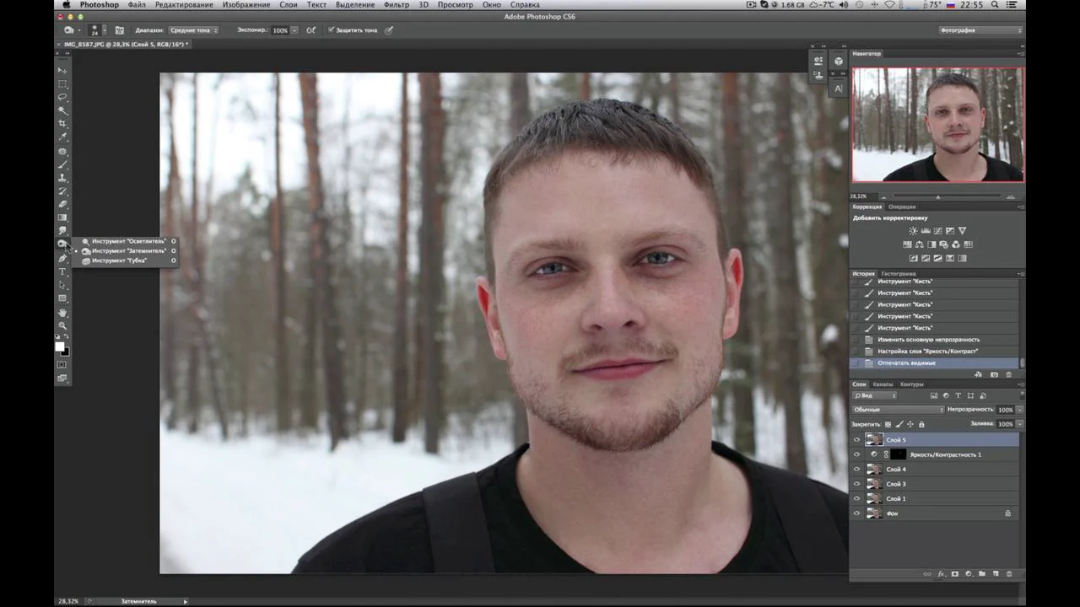1080x607 pixels.
Task: Open History panel flyout menu
Action: pyautogui.click(x=1021, y=274)
